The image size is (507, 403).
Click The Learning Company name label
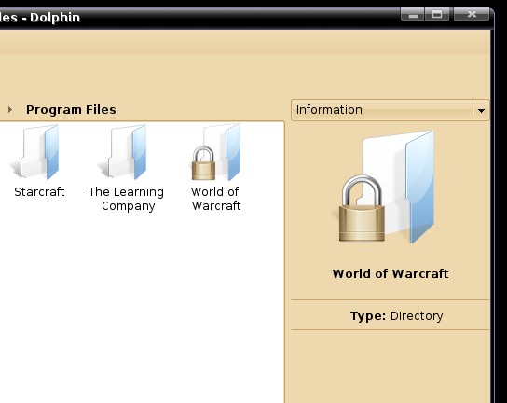tap(126, 199)
